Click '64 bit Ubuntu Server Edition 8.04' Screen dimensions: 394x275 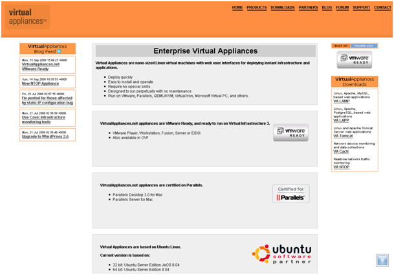141,269
